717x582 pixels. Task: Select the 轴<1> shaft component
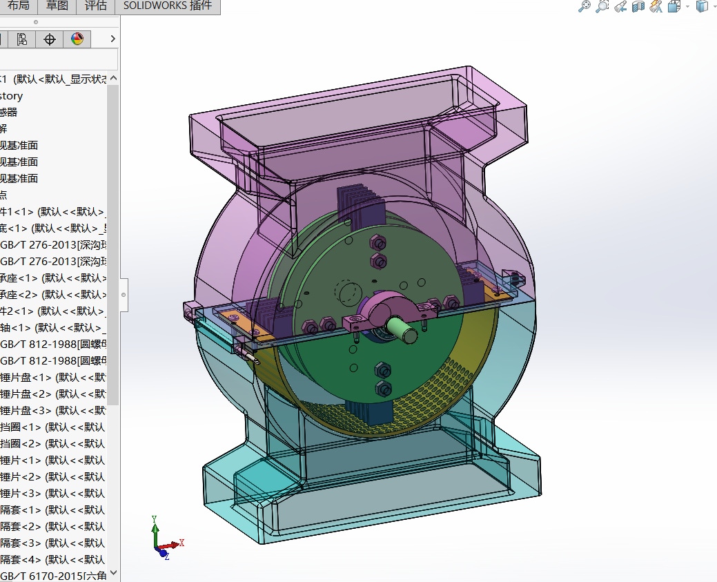[x=53, y=328]
